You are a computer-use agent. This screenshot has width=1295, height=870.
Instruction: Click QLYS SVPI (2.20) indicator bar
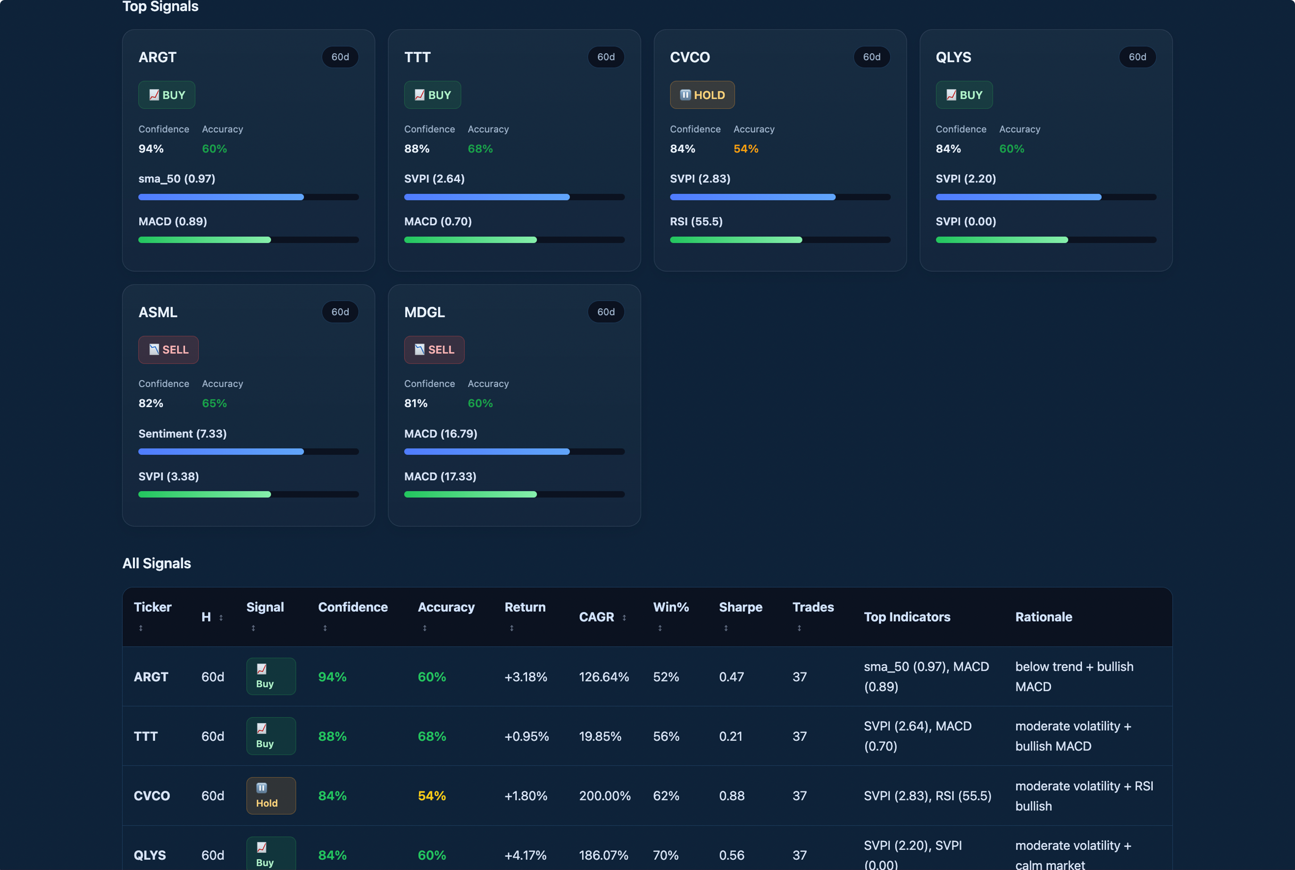point(1046,197)
